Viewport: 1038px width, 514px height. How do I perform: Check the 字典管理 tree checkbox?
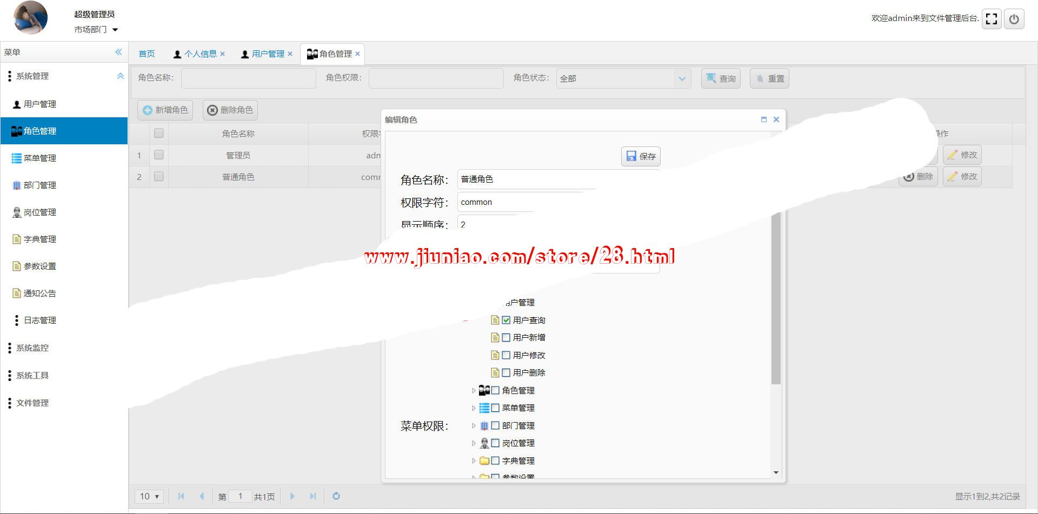[495, 460]
